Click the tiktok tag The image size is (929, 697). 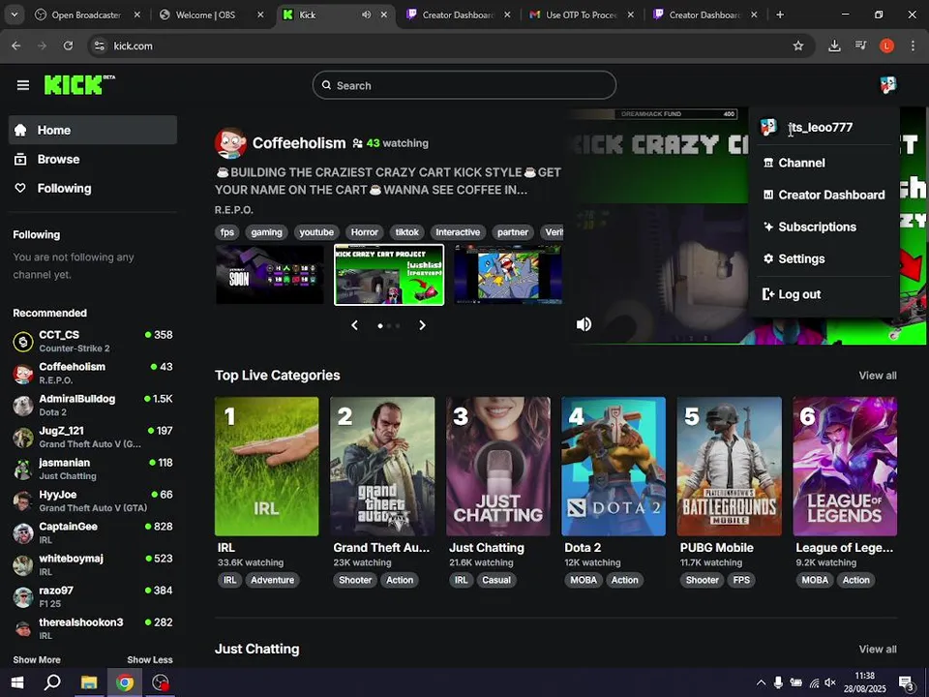(407, 232)
